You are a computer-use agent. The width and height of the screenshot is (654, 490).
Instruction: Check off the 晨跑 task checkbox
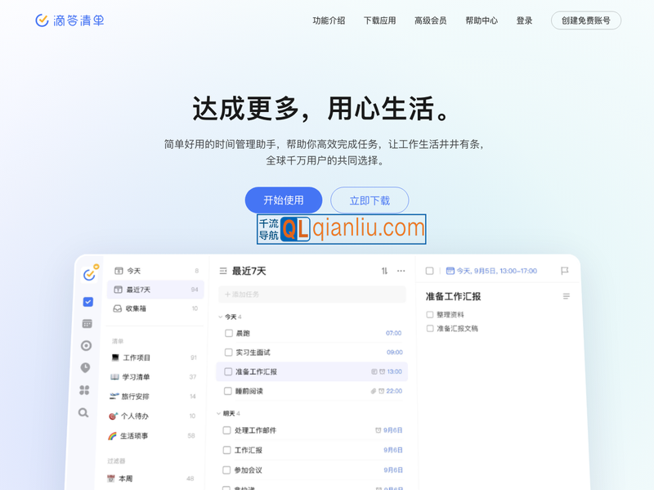pyautogui.click(x=227, y=333)
